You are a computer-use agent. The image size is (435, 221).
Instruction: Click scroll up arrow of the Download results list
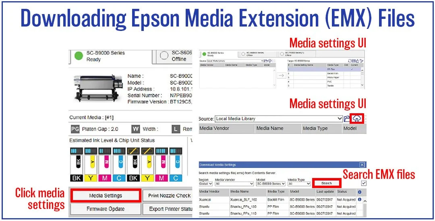365,201
